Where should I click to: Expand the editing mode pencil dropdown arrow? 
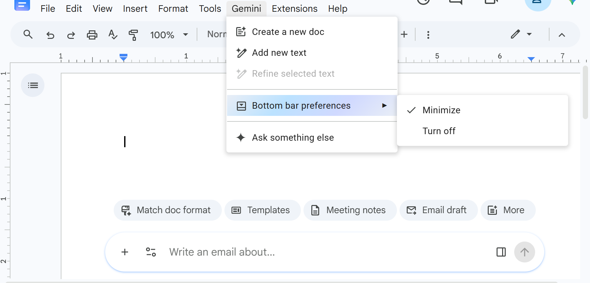[529, 34]
